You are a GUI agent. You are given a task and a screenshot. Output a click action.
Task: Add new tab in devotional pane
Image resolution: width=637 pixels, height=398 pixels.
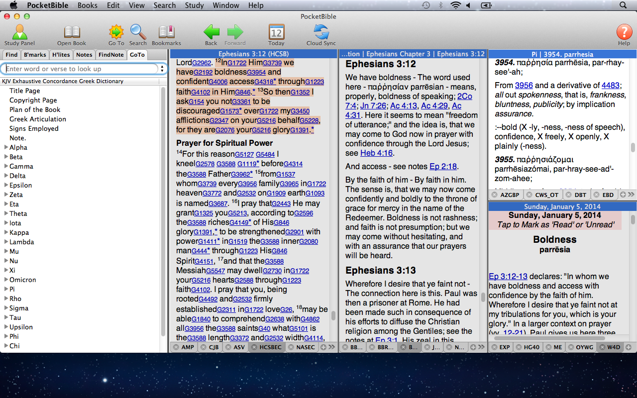[628, 347]
